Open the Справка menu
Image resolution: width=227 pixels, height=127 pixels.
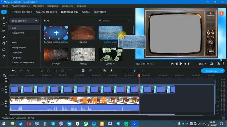82,6
